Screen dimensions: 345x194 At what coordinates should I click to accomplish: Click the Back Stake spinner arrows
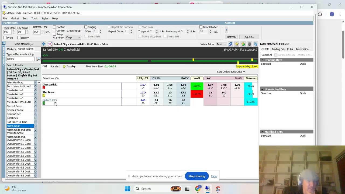click(x=13, y=32)
